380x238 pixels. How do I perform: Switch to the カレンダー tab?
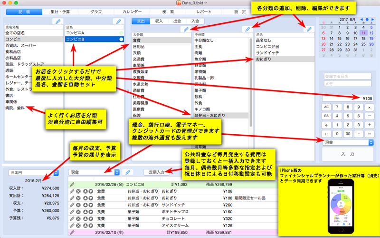tap(132, 11)
